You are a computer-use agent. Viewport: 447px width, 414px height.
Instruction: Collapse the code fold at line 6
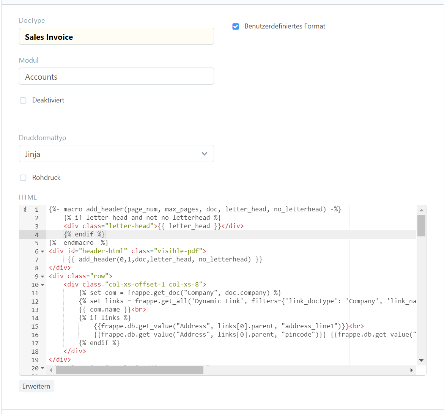click(42, 252)
